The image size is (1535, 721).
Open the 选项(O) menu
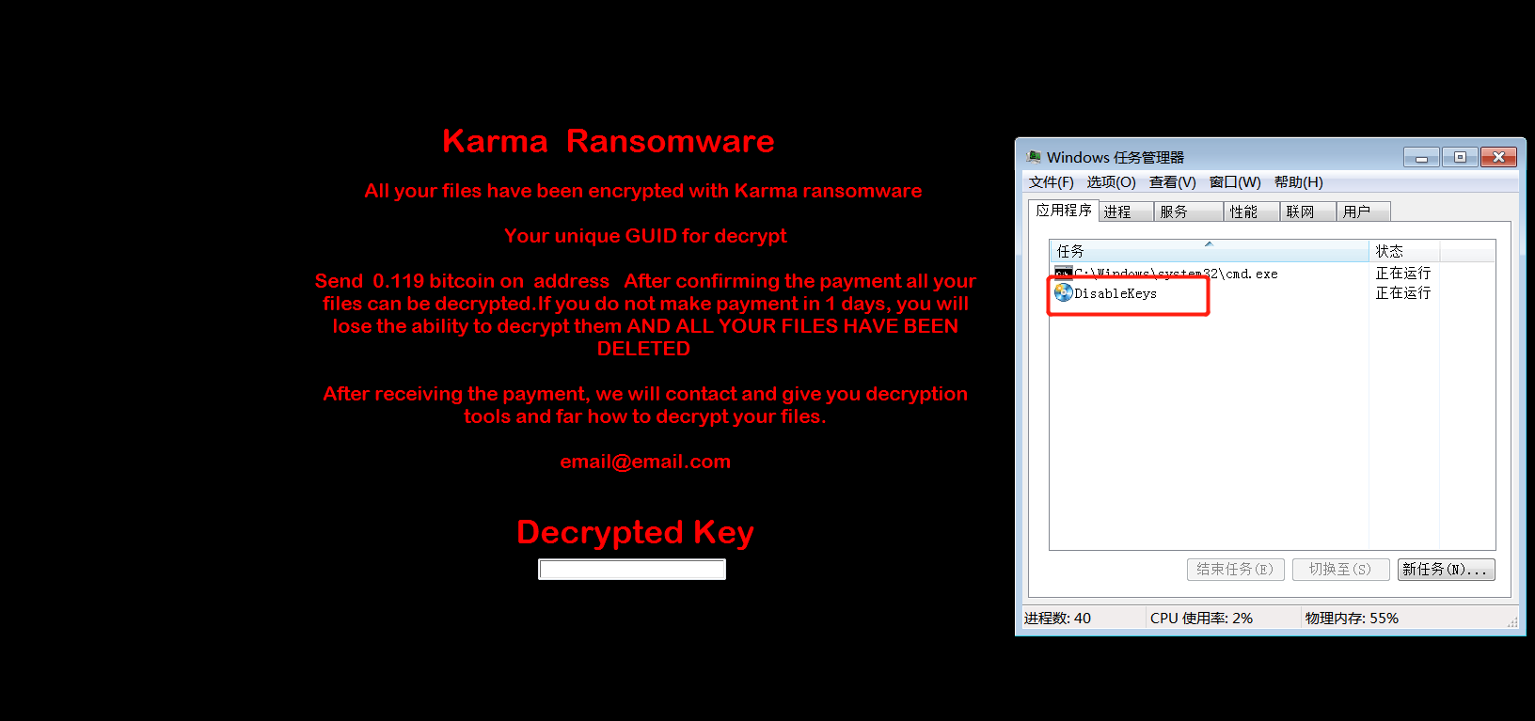(x=1112, y=182)
